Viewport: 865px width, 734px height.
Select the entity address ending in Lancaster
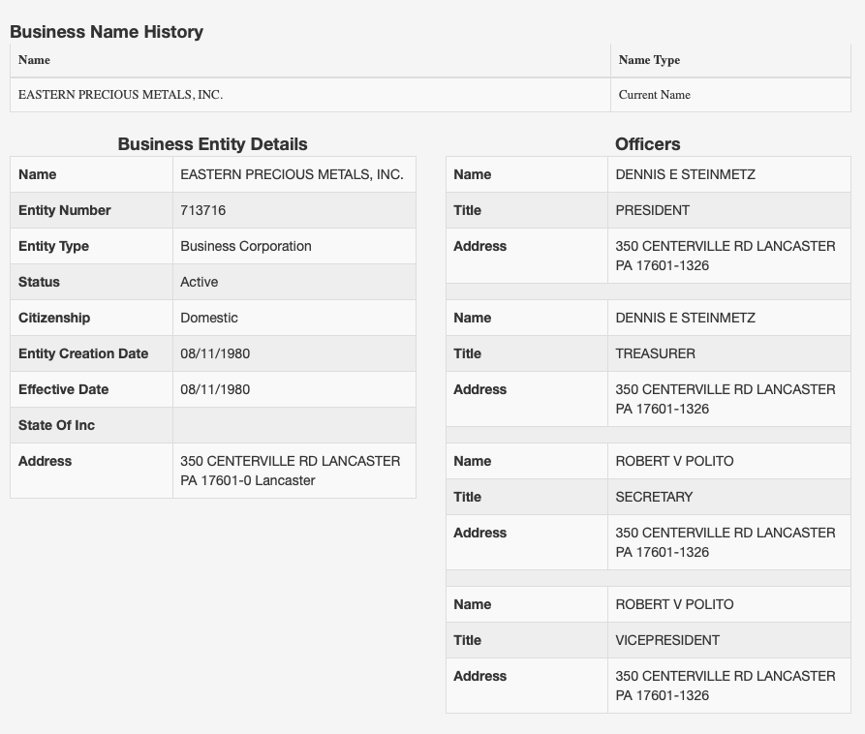click(x=290, y=471)
